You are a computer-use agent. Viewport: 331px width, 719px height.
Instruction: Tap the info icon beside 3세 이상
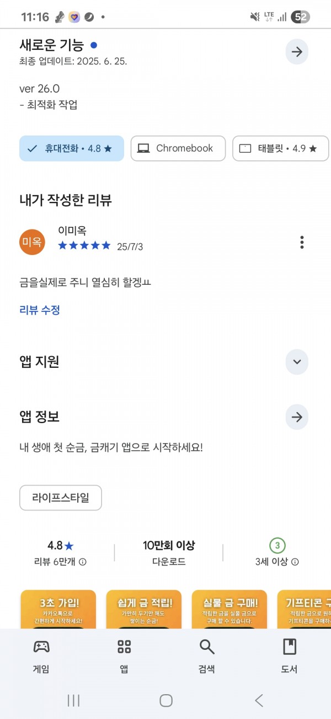(x=295, y=562)
